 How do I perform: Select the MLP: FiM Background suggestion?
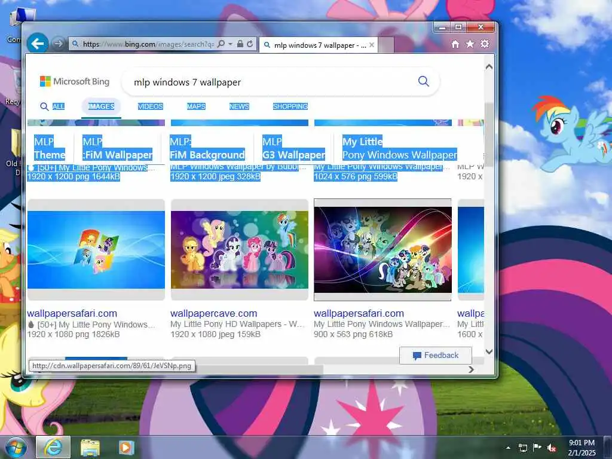coord(207,148)
